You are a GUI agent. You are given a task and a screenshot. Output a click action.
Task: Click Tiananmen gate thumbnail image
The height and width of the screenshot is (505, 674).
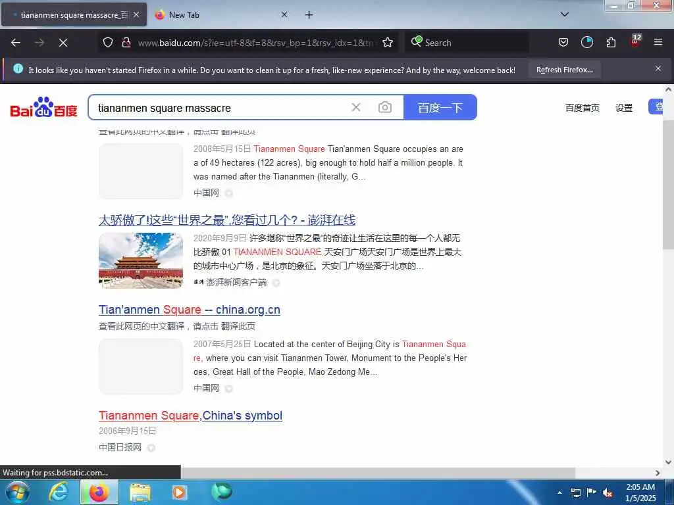tap(141, 260)
